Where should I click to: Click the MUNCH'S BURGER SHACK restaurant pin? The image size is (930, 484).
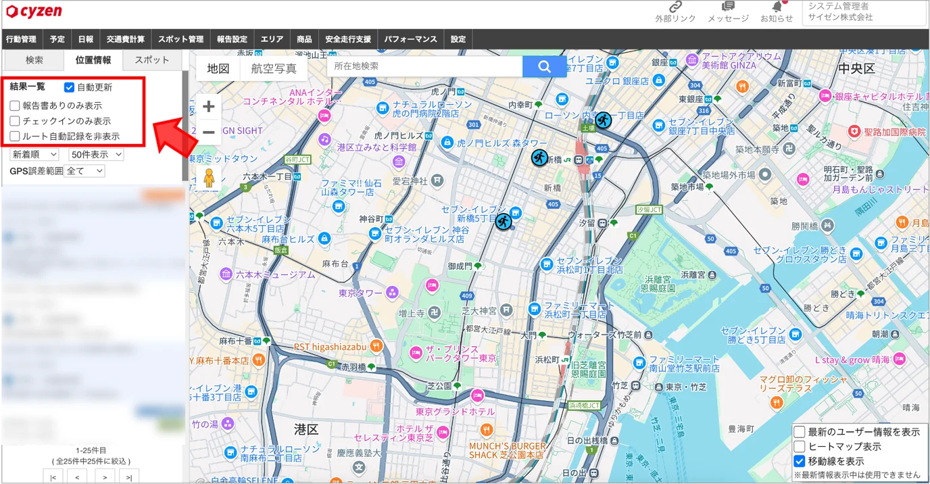click(x=487, y=430)
